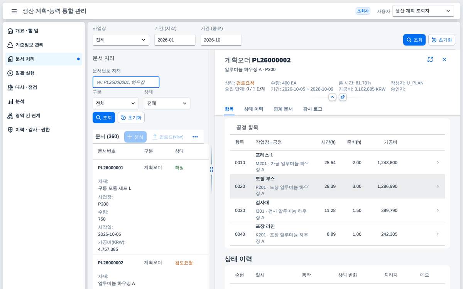Image resolution: width=463 pixels, height=289 pixels.
Task: Switch to the 상태 이력 tab
Action: tap(253, 109)
